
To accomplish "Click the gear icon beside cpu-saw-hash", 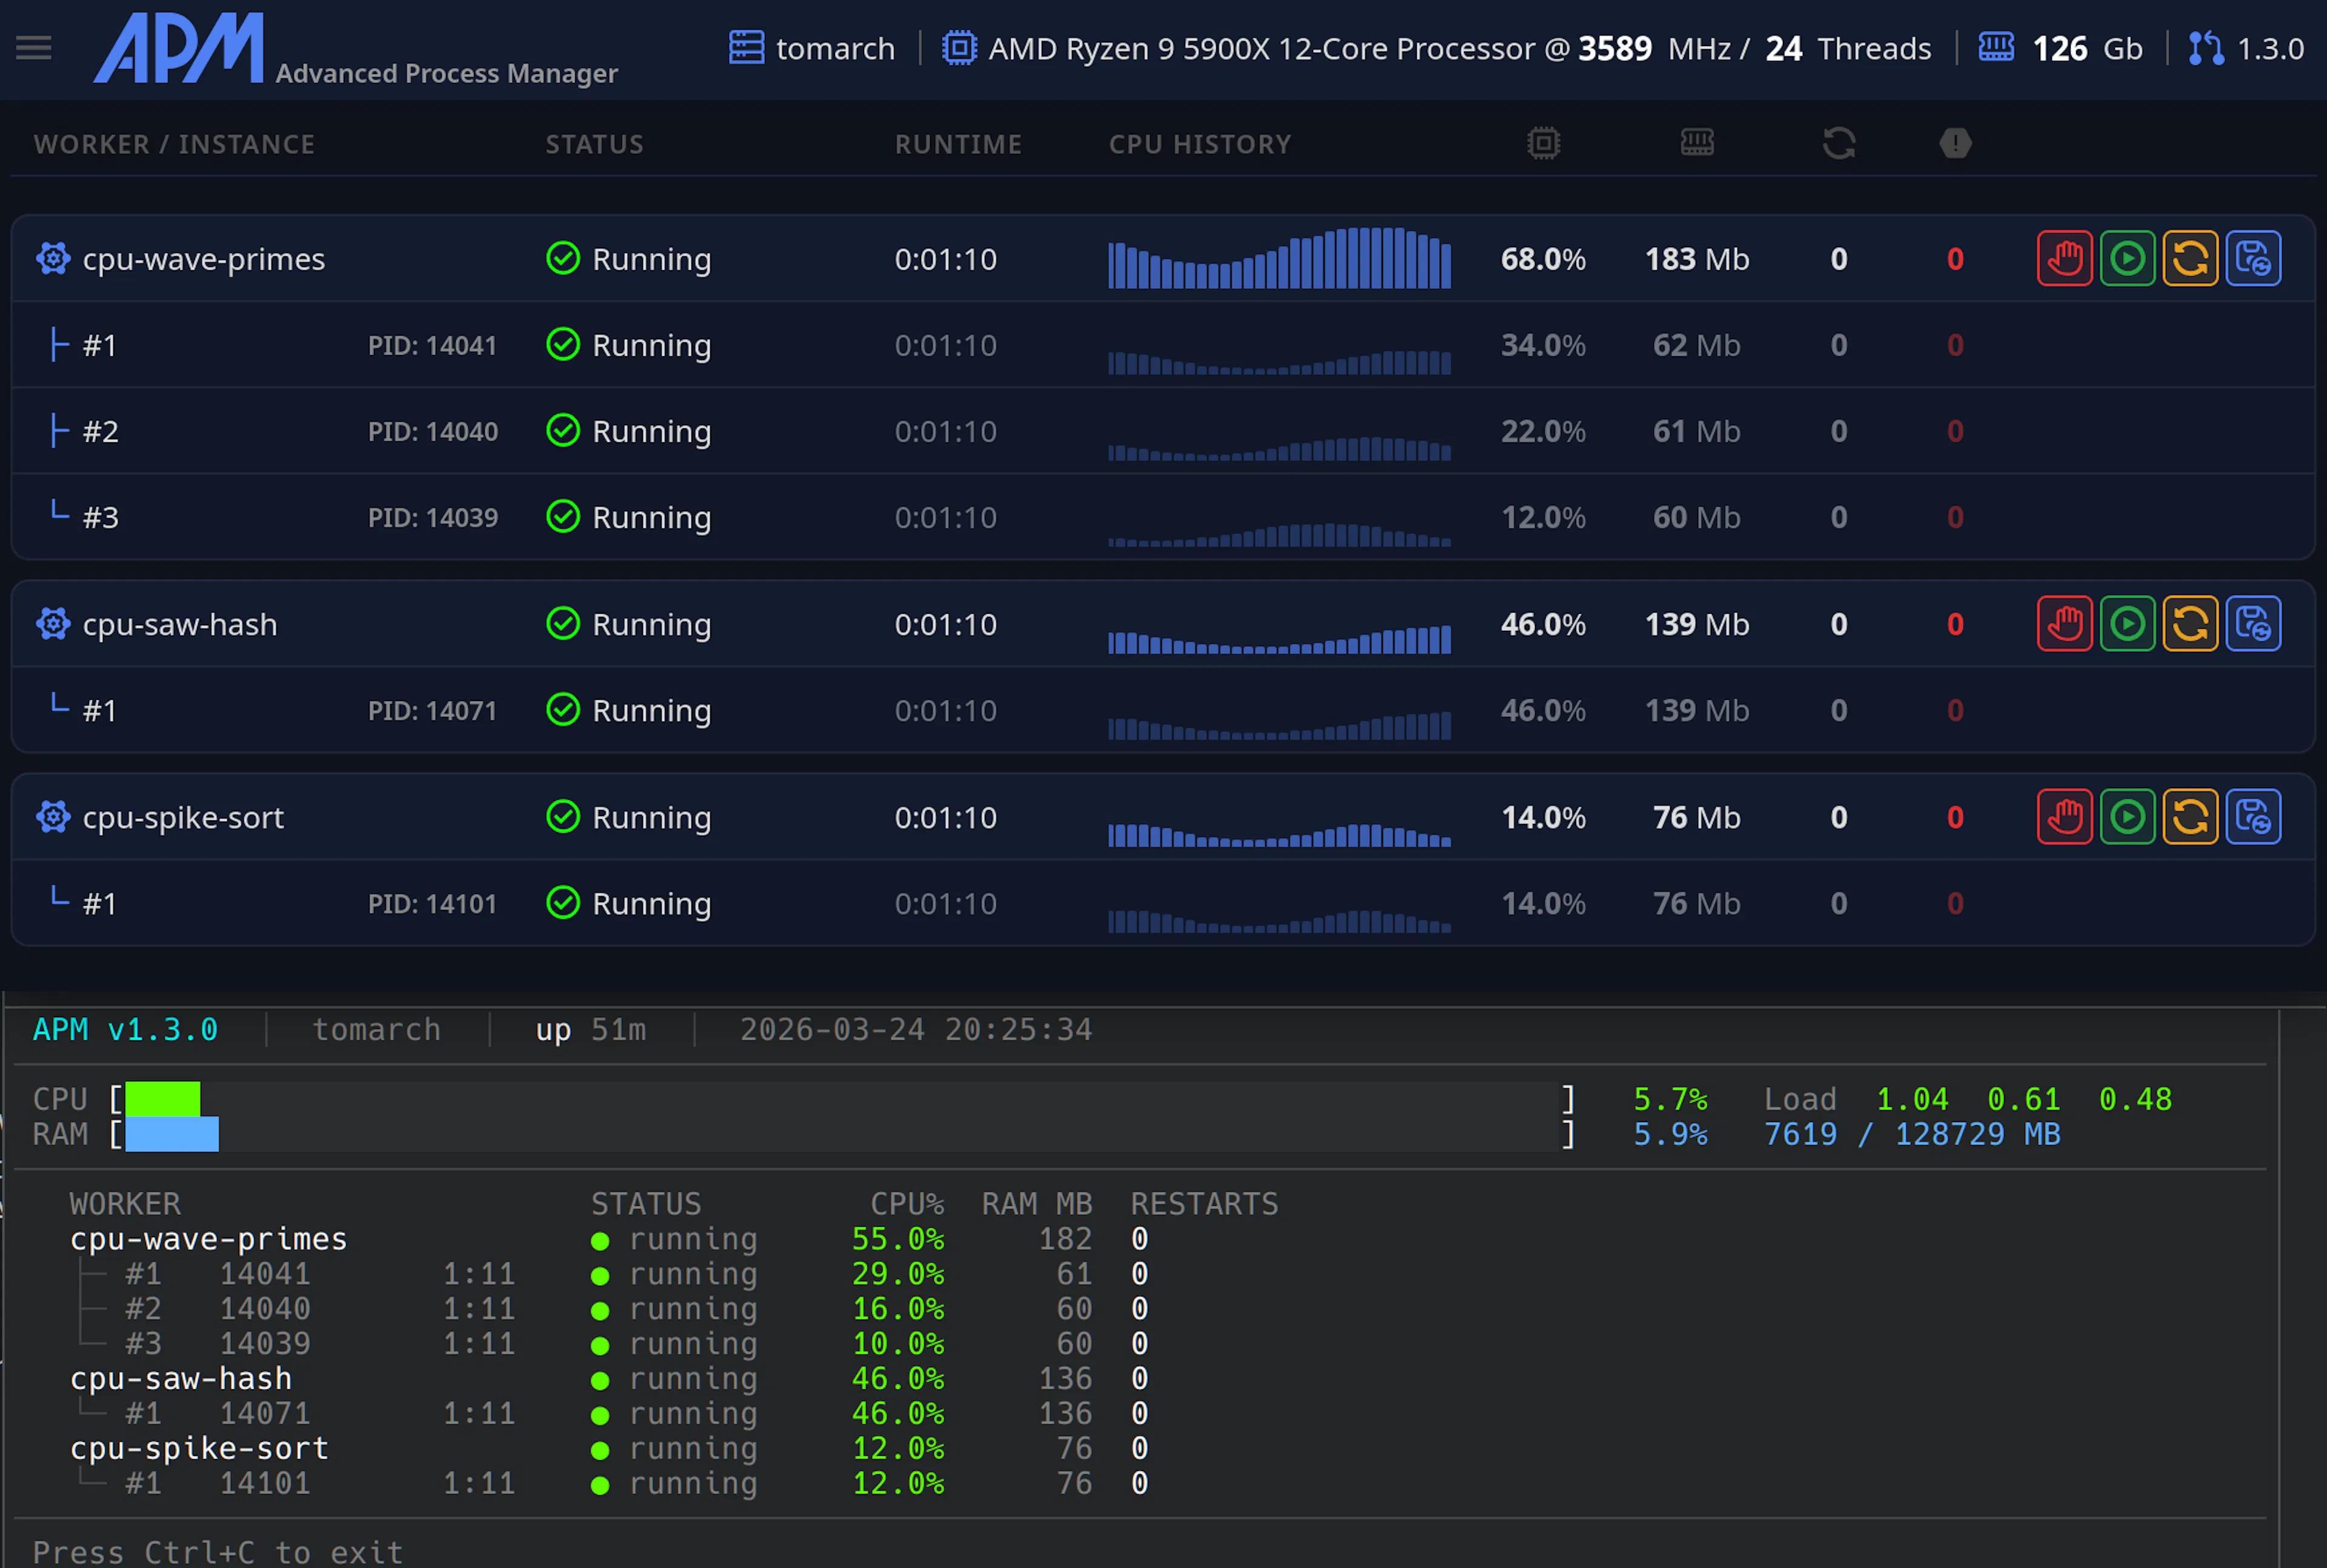I will [x=53, y=623].
